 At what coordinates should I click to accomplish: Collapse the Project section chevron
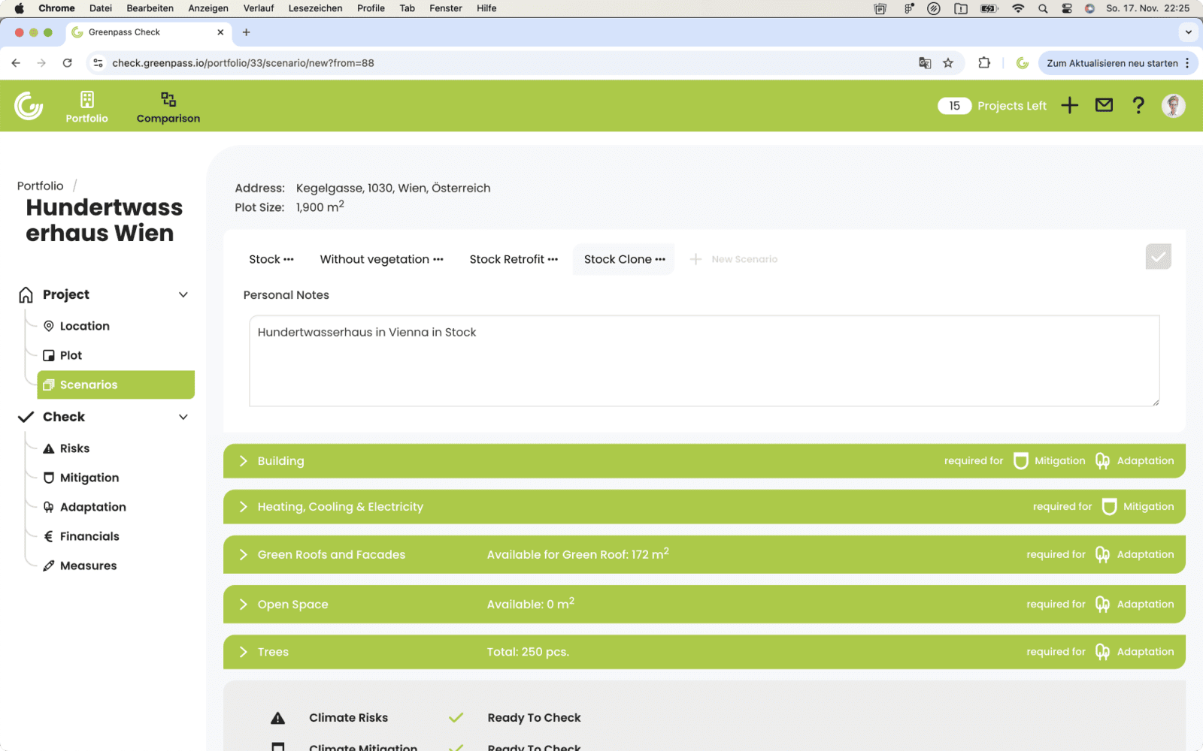point(183,294)
